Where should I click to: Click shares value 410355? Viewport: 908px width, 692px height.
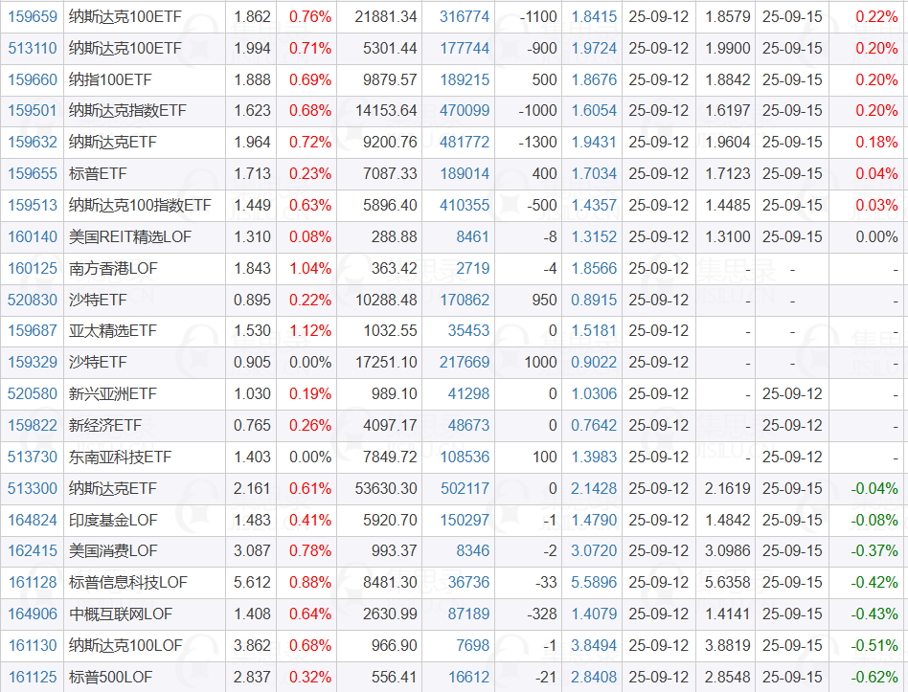coord(465,206)
